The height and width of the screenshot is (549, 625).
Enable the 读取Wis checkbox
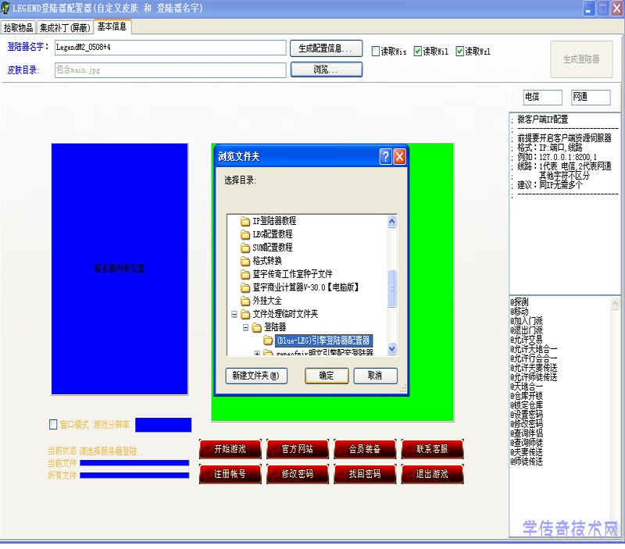[376, 52]
